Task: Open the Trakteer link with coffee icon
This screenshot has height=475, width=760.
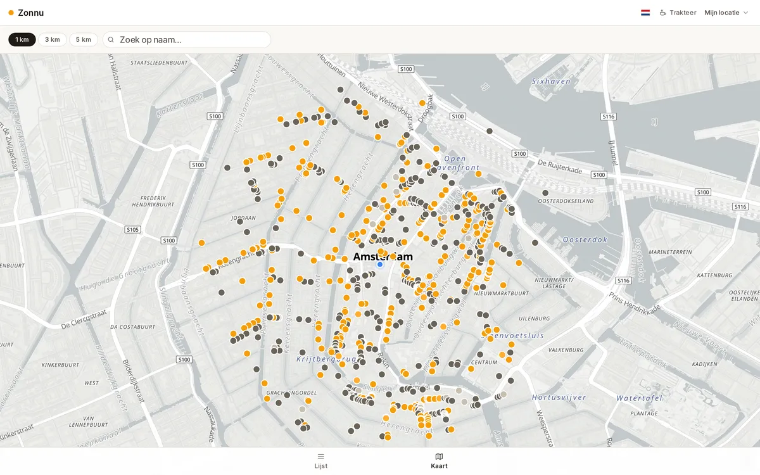Action: (678, 13)
